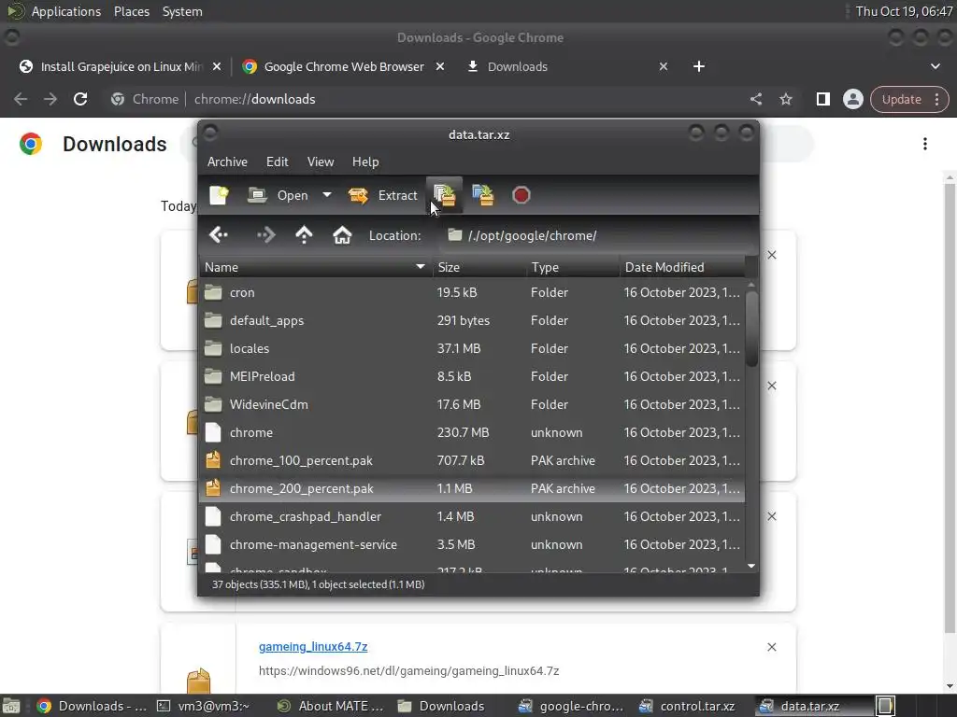Click the Location path field
Screen dimensions: 957x717
(x=597, y=235)
